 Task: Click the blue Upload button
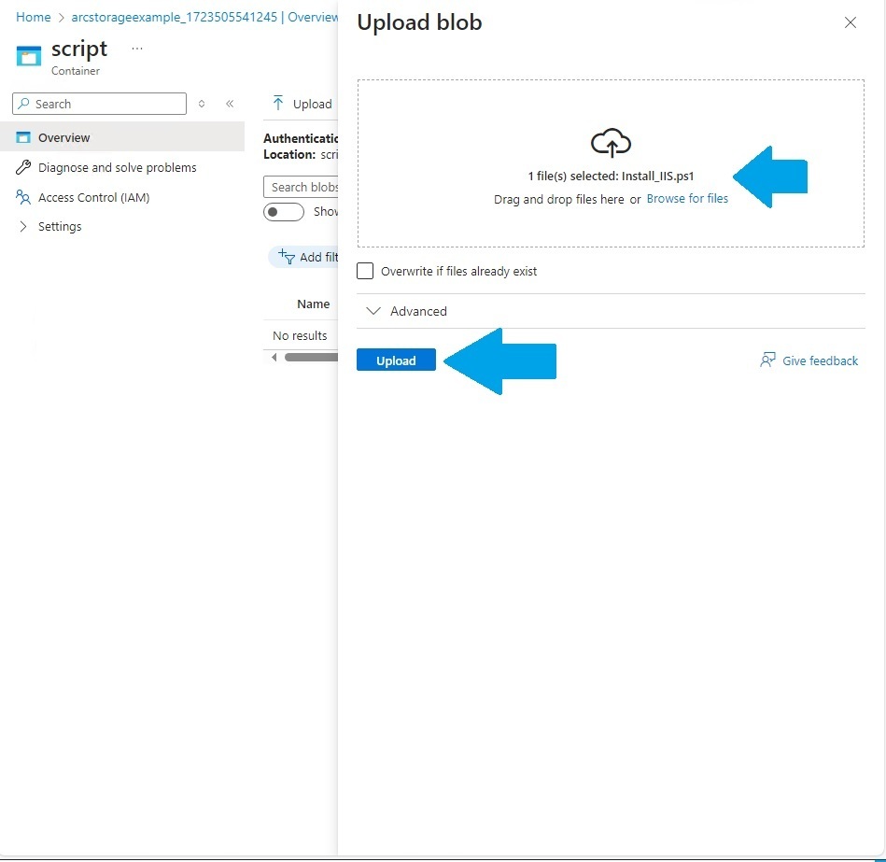396,360
